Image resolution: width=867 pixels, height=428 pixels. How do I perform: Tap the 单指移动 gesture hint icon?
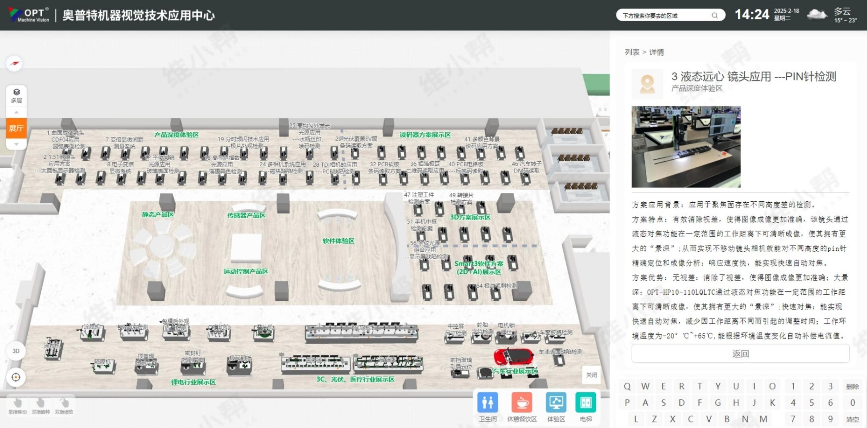point(17,403)
